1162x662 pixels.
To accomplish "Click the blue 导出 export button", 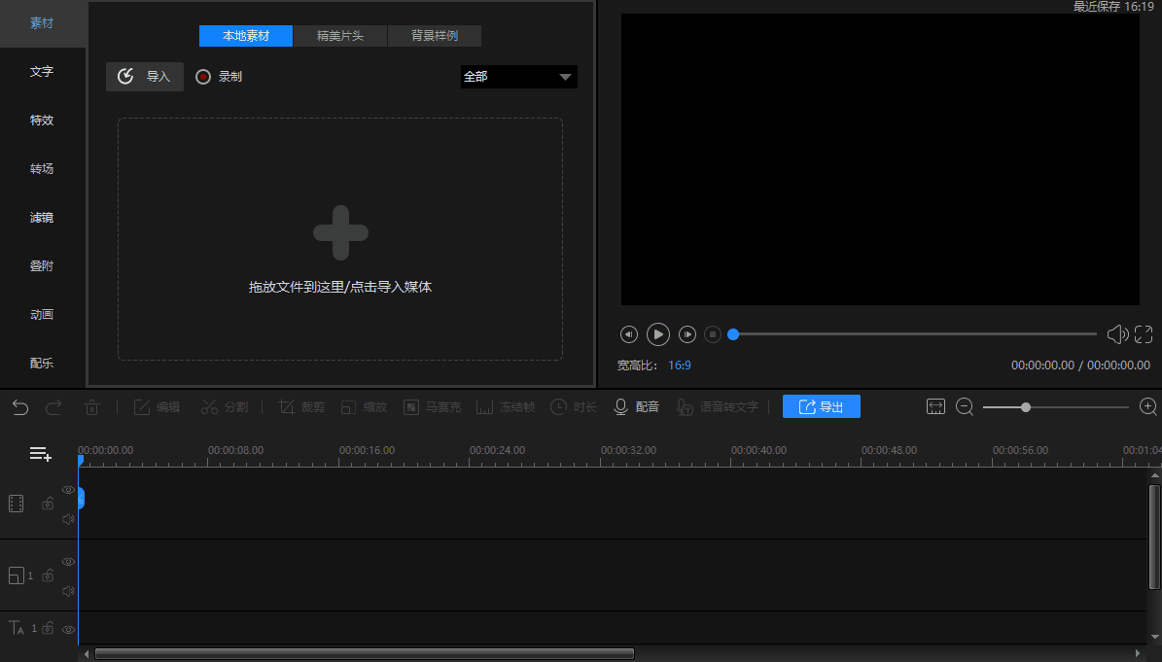I will [x=821, y=406].
